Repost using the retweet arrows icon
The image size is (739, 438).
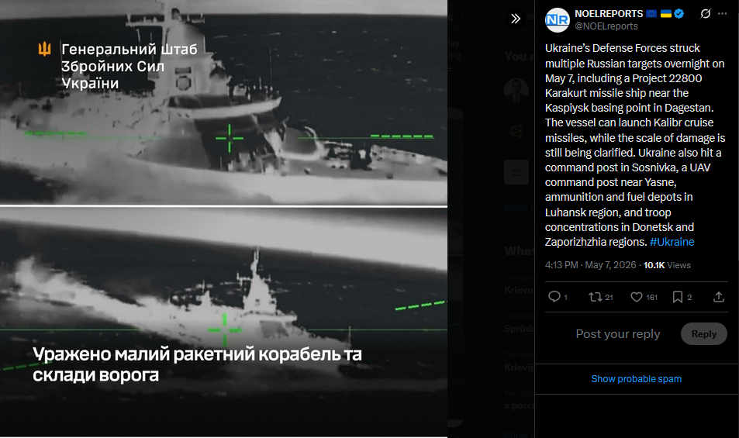point(596,297)
